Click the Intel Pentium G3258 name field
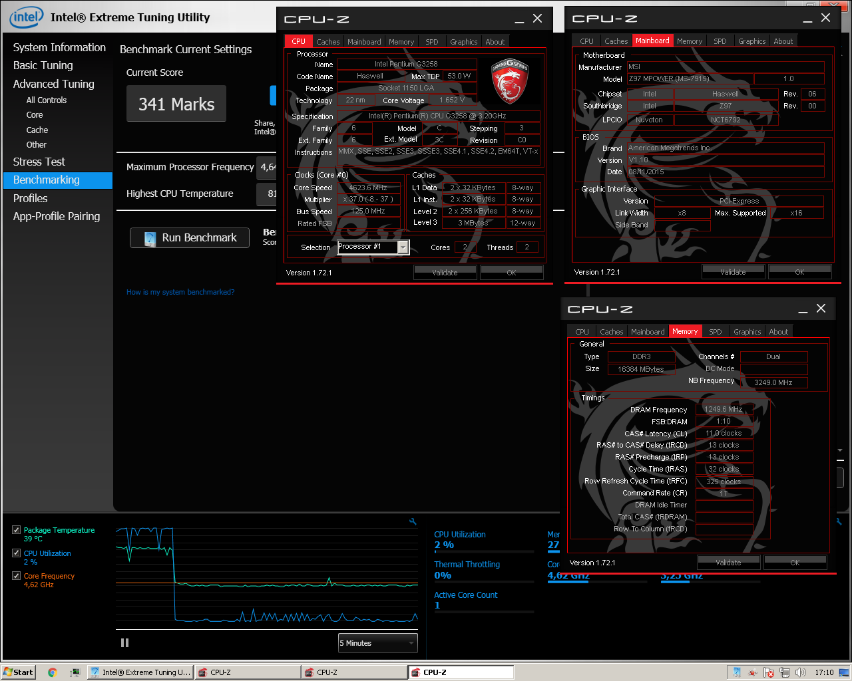 tap(407, 65)
